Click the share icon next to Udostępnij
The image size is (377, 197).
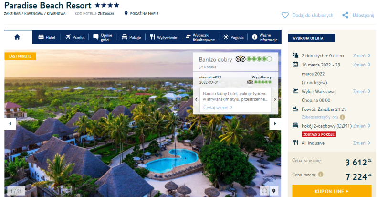click(345, 15)
